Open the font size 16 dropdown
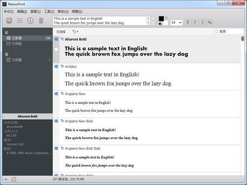The image size is (247, 185). (x=176, y=22)
